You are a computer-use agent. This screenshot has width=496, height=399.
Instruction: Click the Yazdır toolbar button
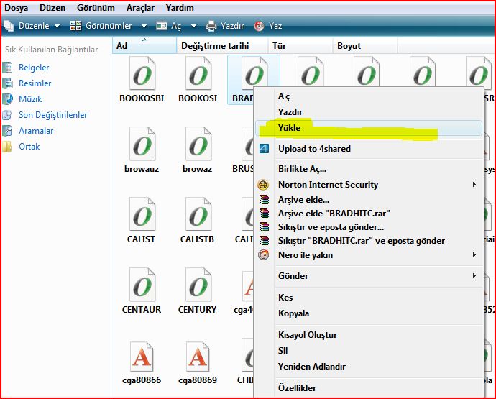point(225,26)
